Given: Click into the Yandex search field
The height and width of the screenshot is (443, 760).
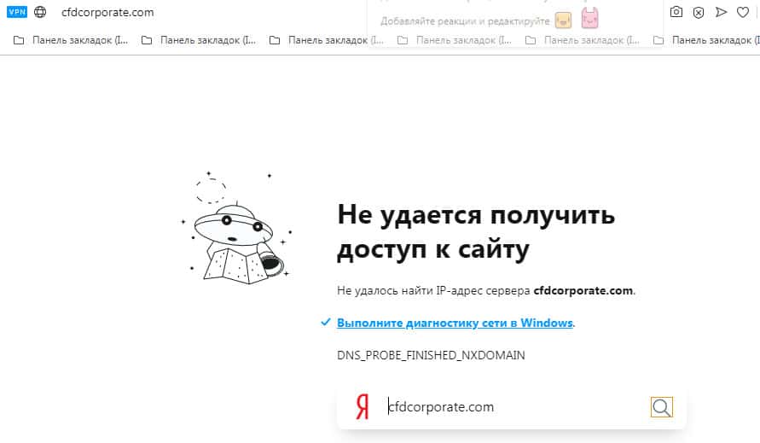Looking at the screenshot, I should 512,407.
